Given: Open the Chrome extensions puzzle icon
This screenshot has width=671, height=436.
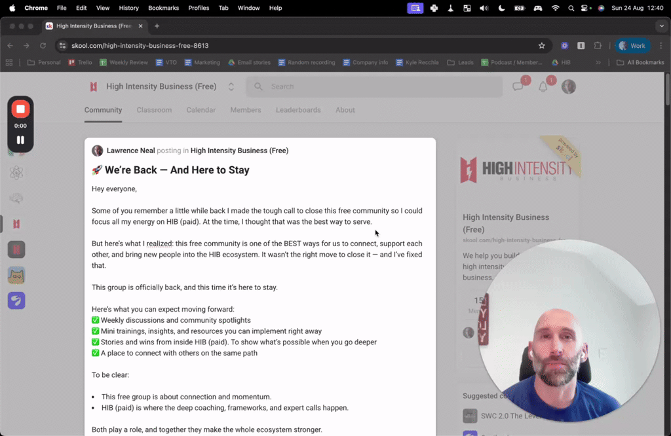Looking at the screenshot, I should pyautogui.click(x=598, y=46).
